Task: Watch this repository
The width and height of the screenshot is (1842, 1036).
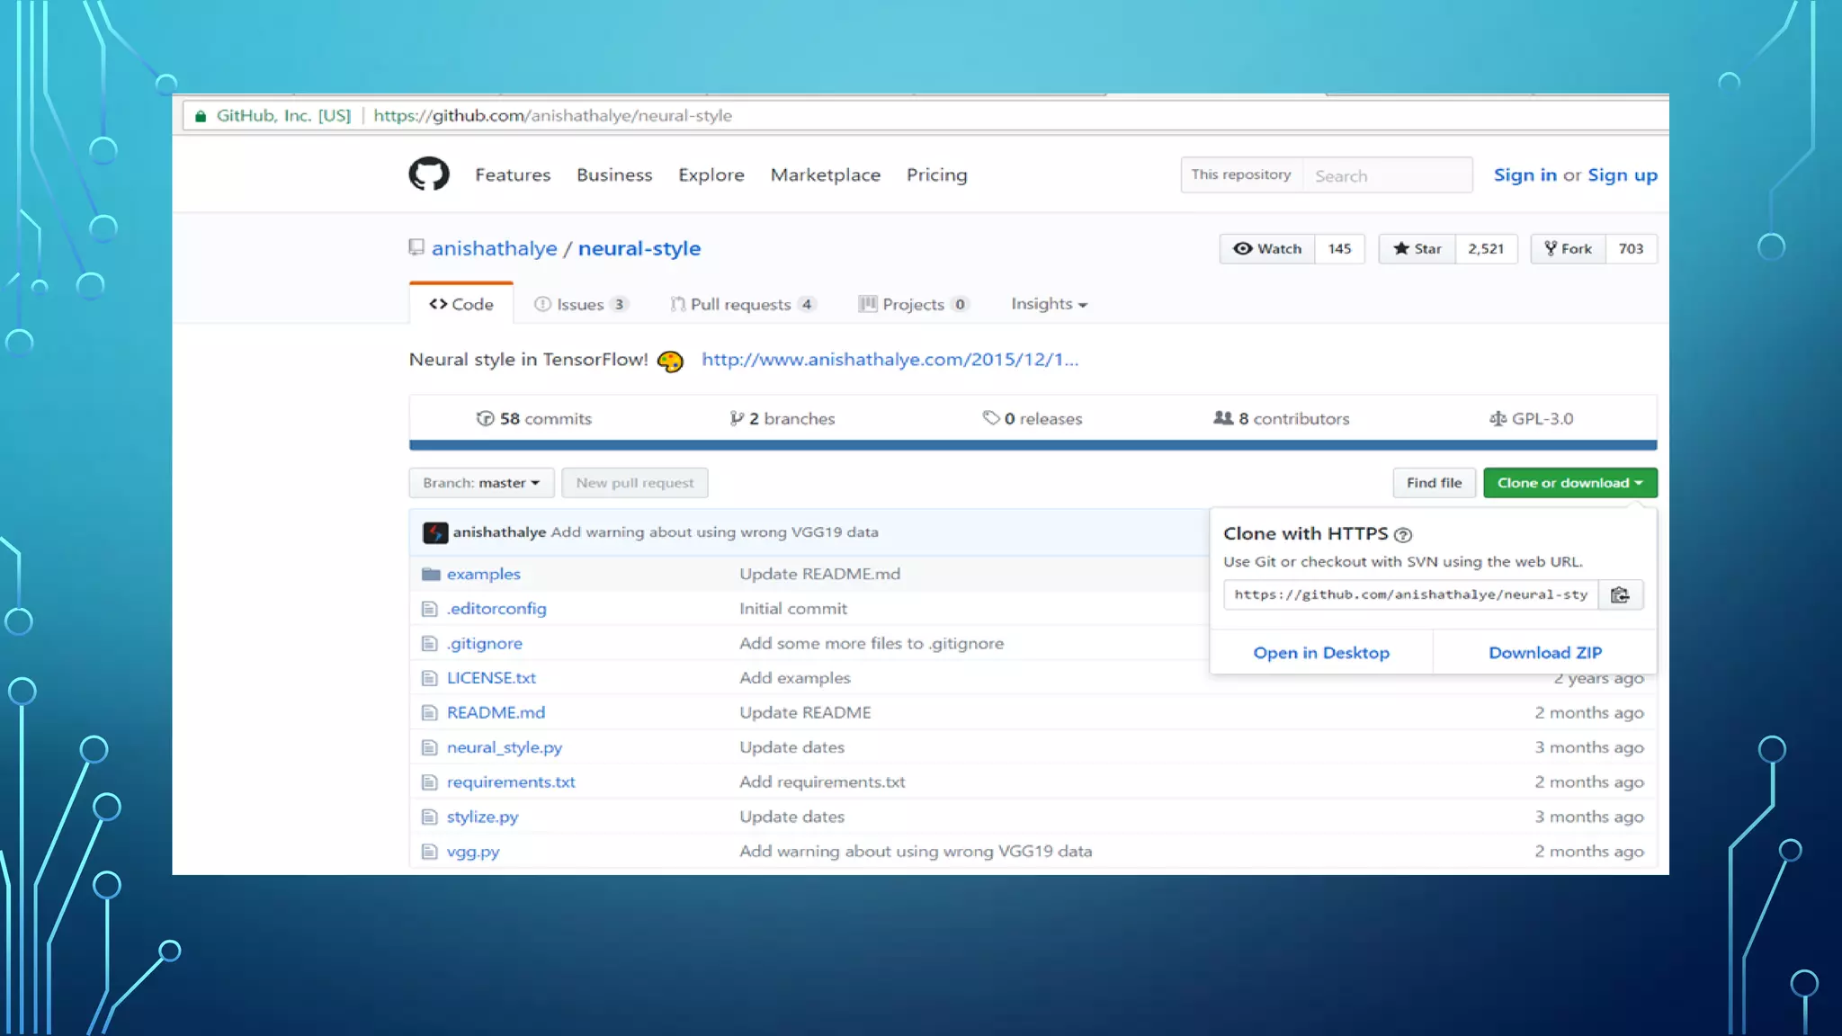Action: pos(1267,249)
